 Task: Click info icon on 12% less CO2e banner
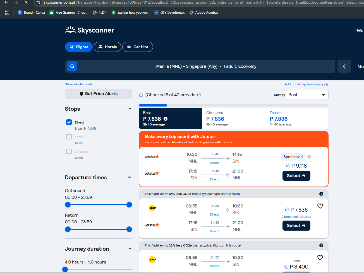click(321, 194)
